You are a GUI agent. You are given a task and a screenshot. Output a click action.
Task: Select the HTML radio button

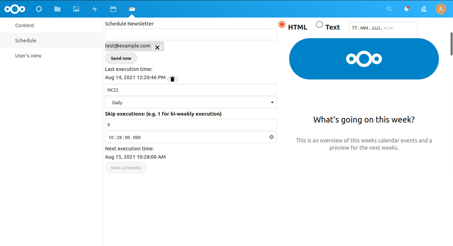pos(282,24)
